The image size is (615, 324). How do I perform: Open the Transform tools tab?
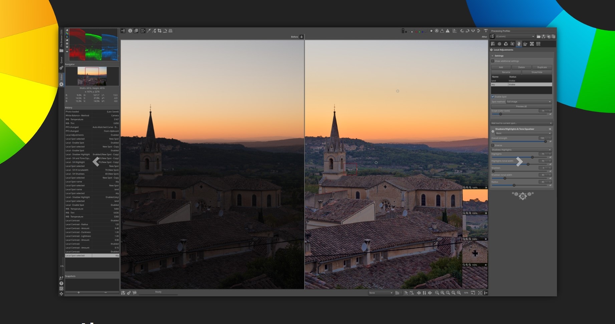tap(525, 44)
